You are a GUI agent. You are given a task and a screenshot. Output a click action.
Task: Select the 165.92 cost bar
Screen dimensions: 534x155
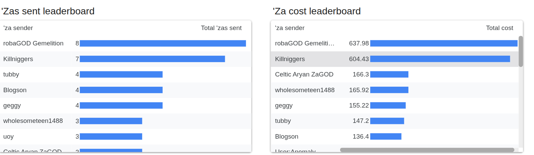pos(389,90)
